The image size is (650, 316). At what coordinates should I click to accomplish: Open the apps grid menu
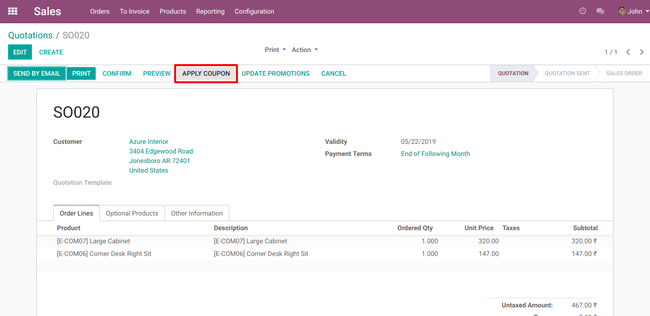coord(13,11)
